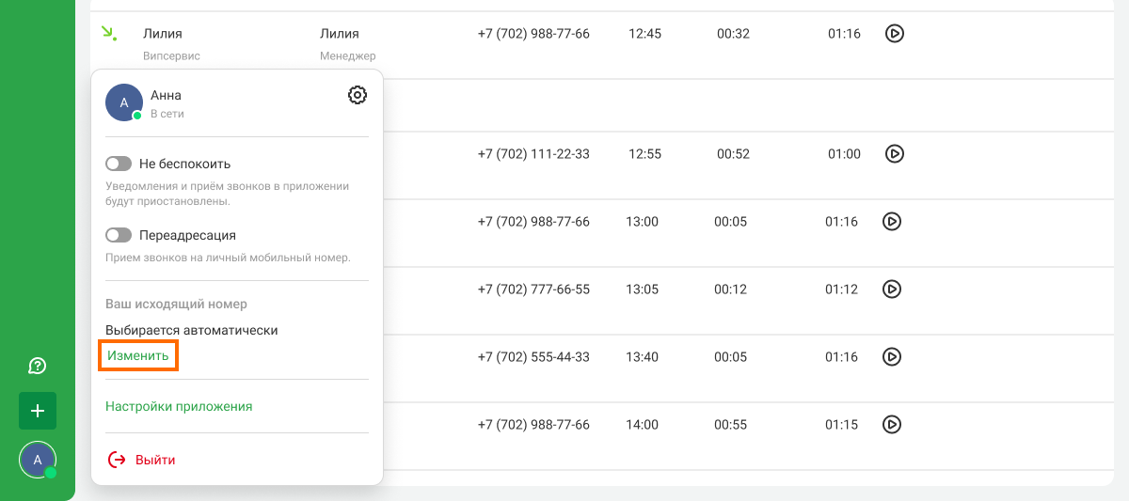
Task: Play the recording of the 13:00 call
Action: pyautogui.click(x=892, y=222)
